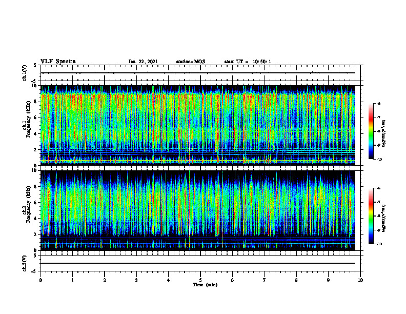Click time axis tick label "0"
Screen dimensions: 406x314
[40, 280]
